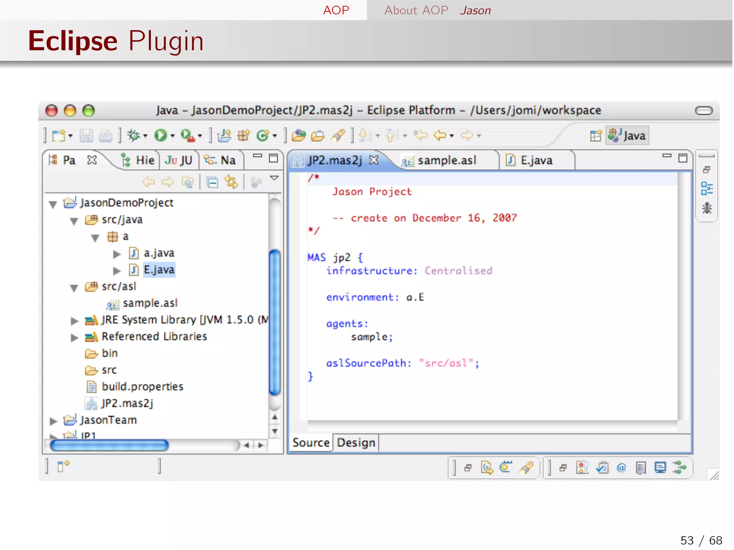
Task: Collapse package a tree node
Action: pos(95,238)
